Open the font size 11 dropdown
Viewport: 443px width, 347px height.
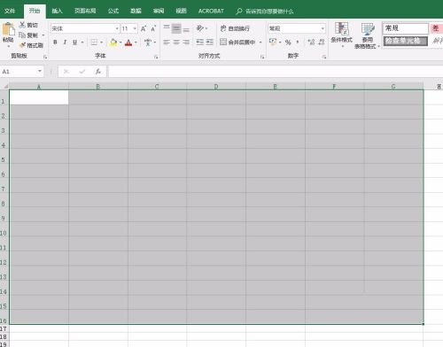pyautogui.click(x=135, y=28)
